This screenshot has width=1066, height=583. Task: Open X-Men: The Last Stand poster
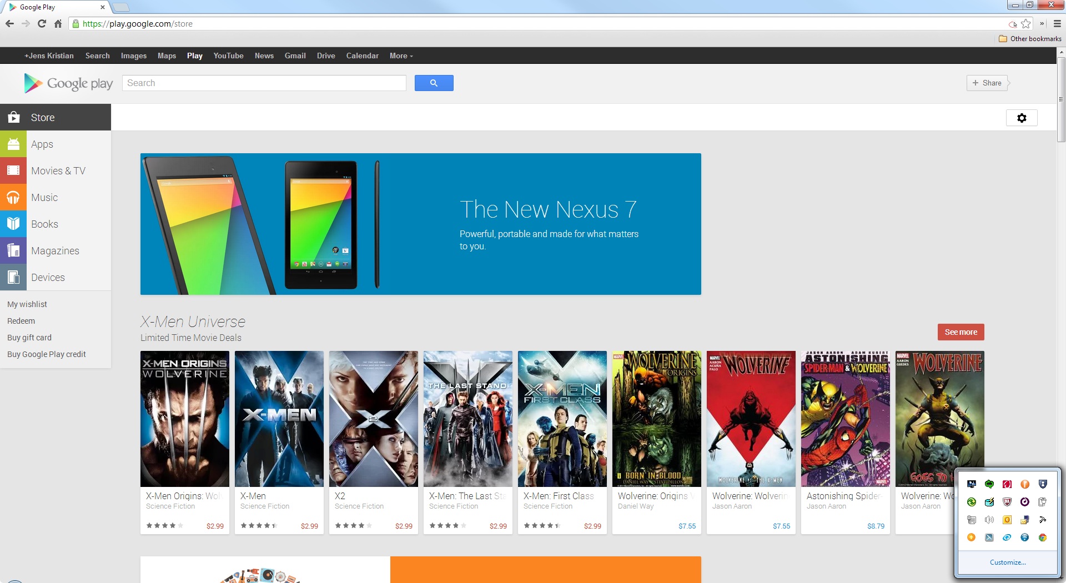467,419
